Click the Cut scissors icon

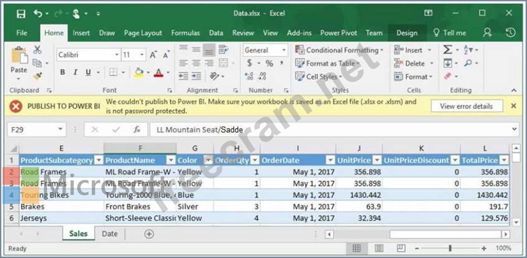tap(38, 50)
